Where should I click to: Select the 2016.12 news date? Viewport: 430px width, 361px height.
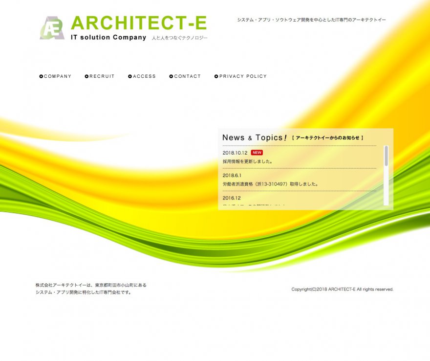click(232, 198)
